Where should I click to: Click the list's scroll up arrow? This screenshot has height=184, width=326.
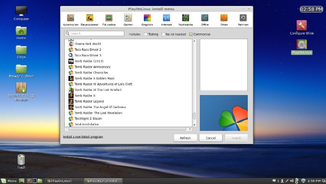(x=194, y=41)
